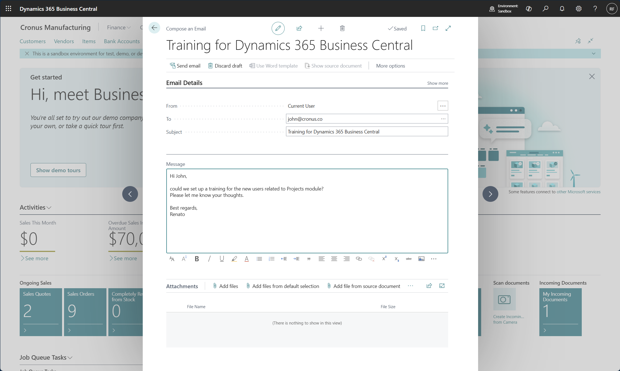Image resolution: width=620 pixels, height=371 pixels.
Task: Pick text highlight color
Action: click(x=234, y=259)
